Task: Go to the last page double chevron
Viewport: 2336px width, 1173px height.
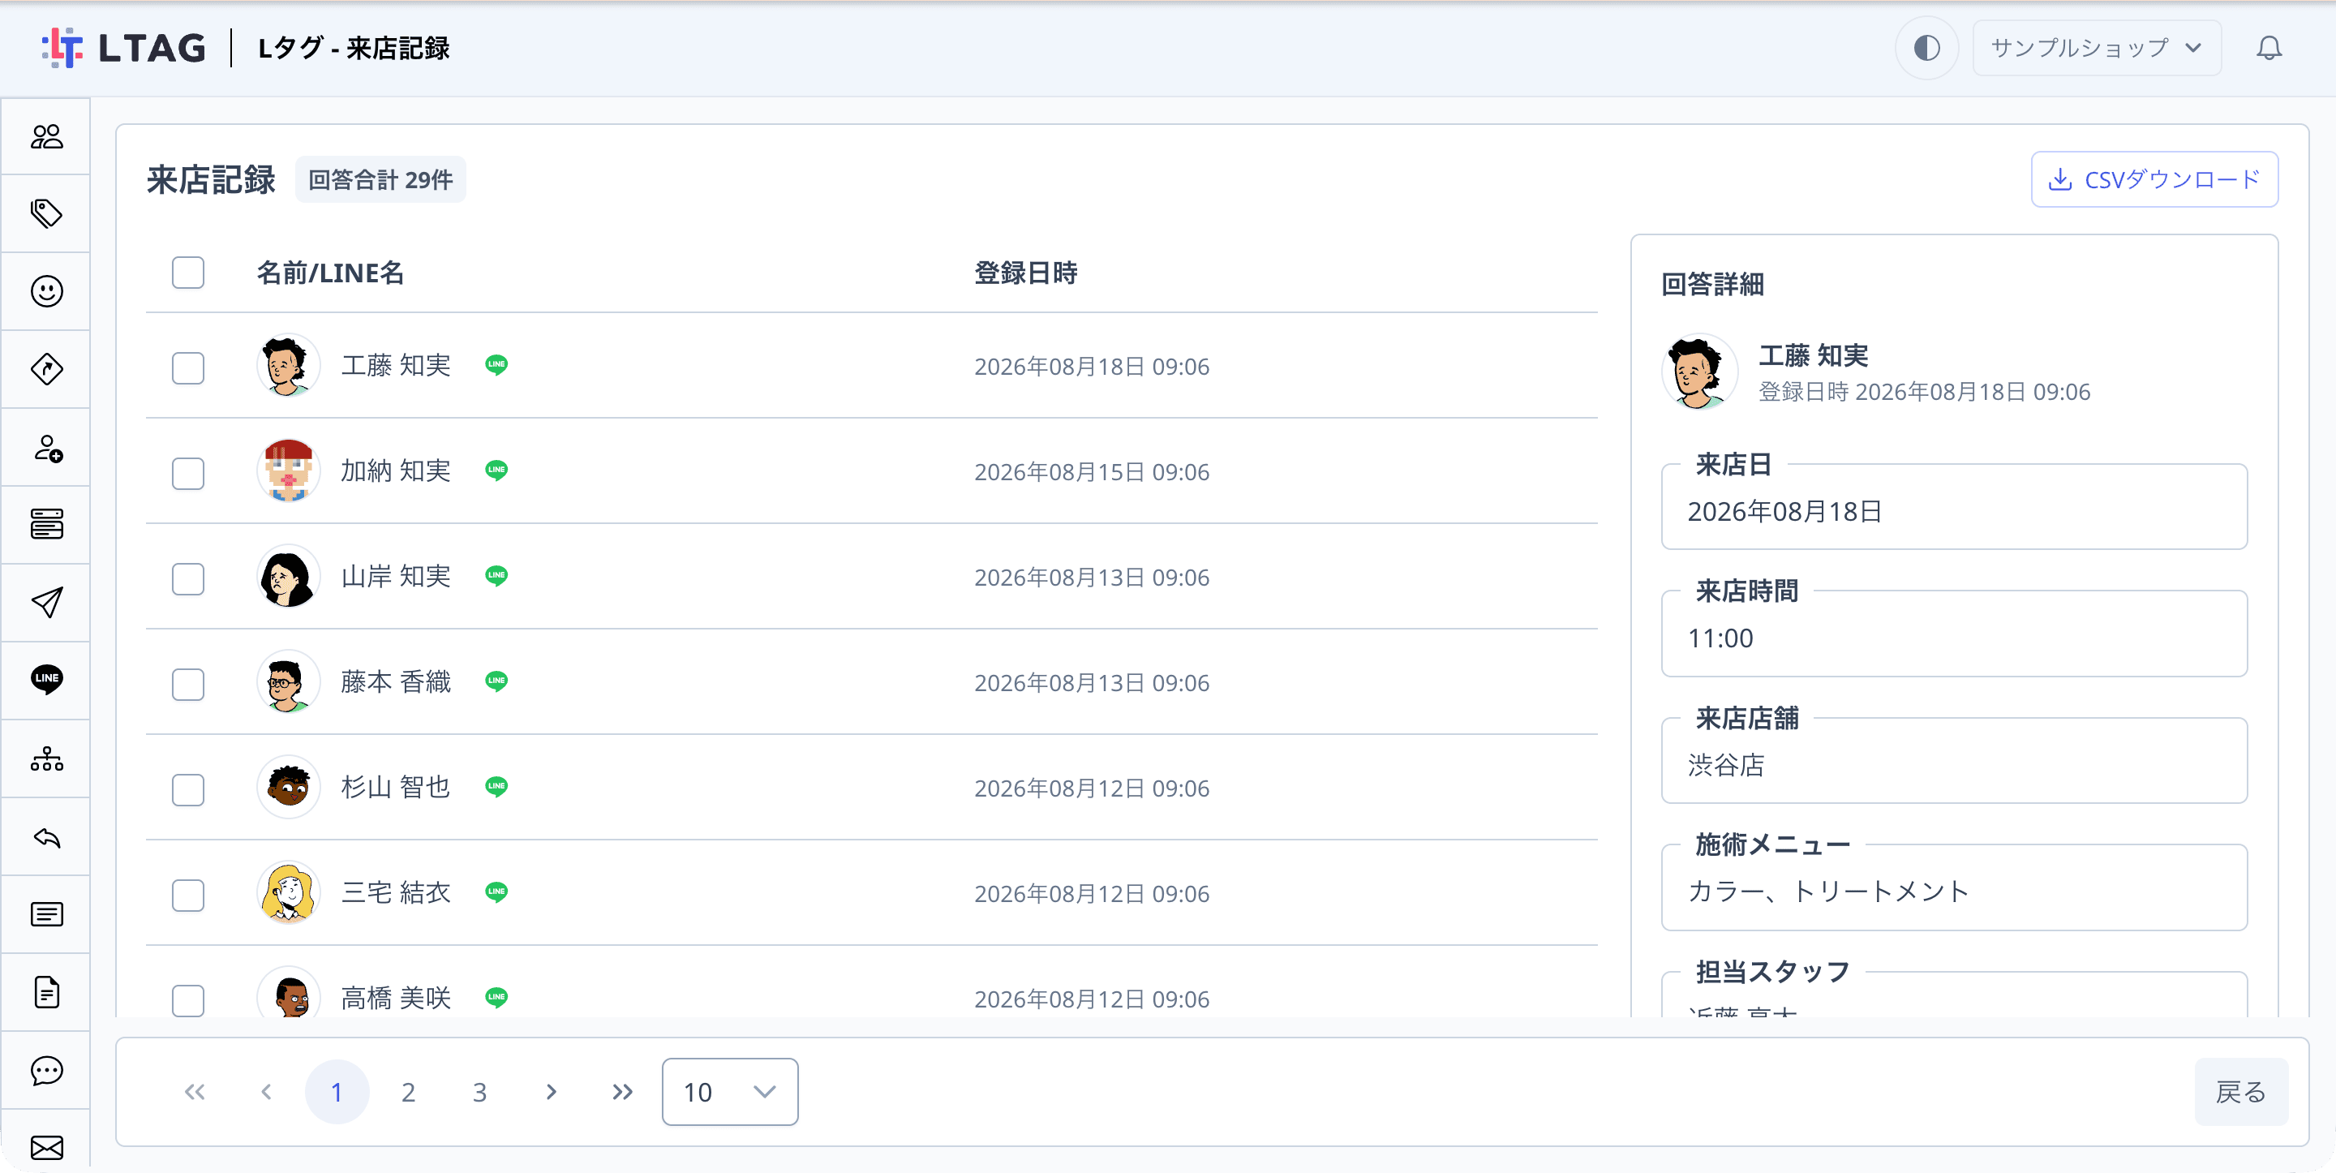Action: (622, 1091)
